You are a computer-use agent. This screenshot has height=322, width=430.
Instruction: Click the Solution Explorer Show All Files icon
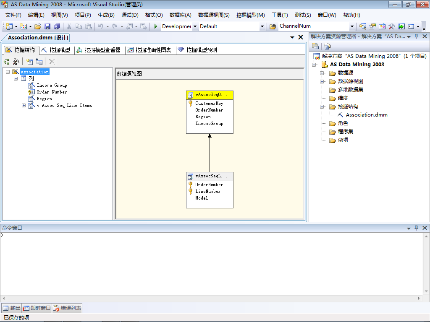pos(328,46)
